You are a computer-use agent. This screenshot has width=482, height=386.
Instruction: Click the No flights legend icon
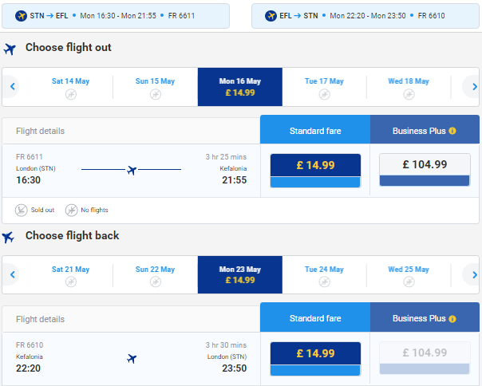(71, 211)
